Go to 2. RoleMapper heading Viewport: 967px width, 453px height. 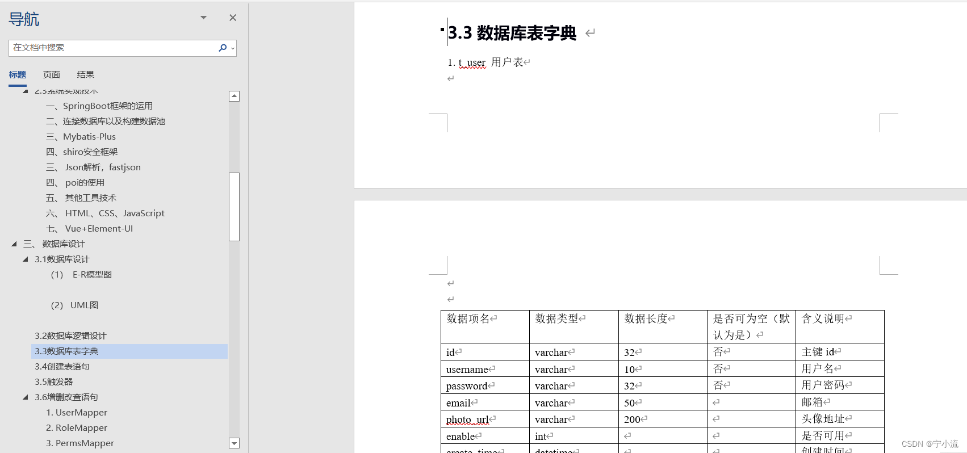click(x=77, y=427)
